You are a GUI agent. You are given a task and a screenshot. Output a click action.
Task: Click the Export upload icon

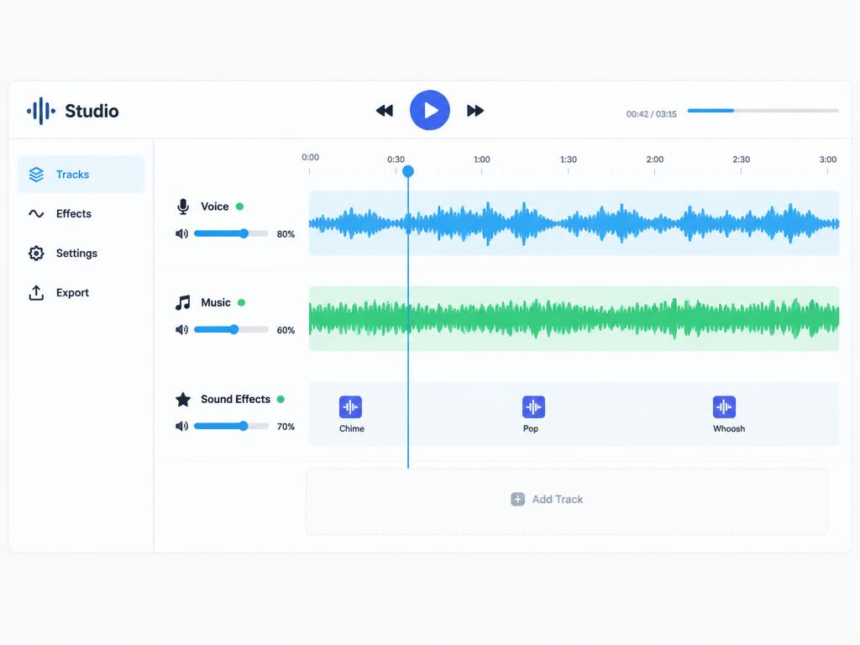pos(36,293)
